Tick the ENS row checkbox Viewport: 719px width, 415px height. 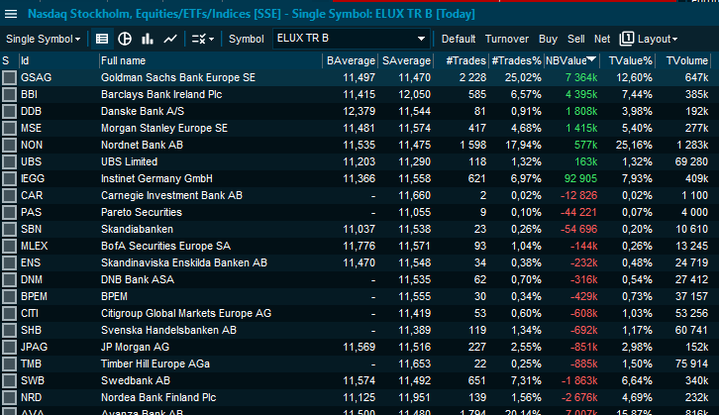[9, 262]
